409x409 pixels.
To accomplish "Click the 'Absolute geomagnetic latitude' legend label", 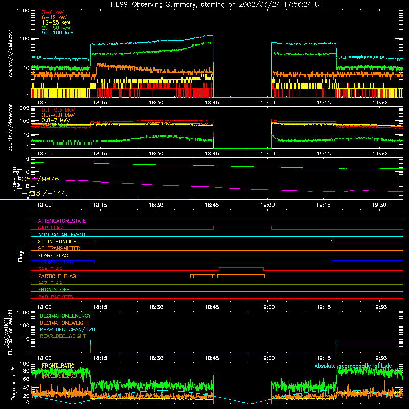I will coord(353,366).
